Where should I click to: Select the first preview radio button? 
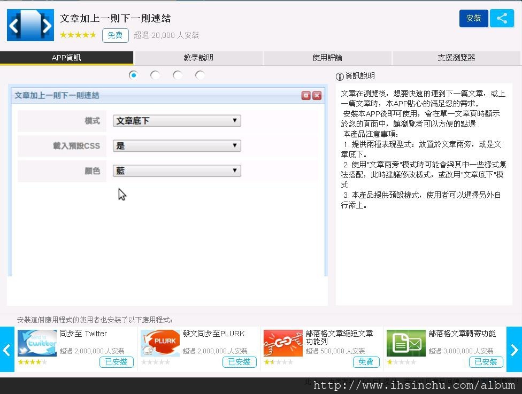[133, 75]
